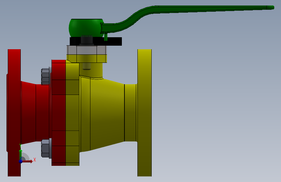The width and height of the screenshot is (281, 182).
Task: Select the gray hexagonal packing nut
Action: [x=87, y=50]
